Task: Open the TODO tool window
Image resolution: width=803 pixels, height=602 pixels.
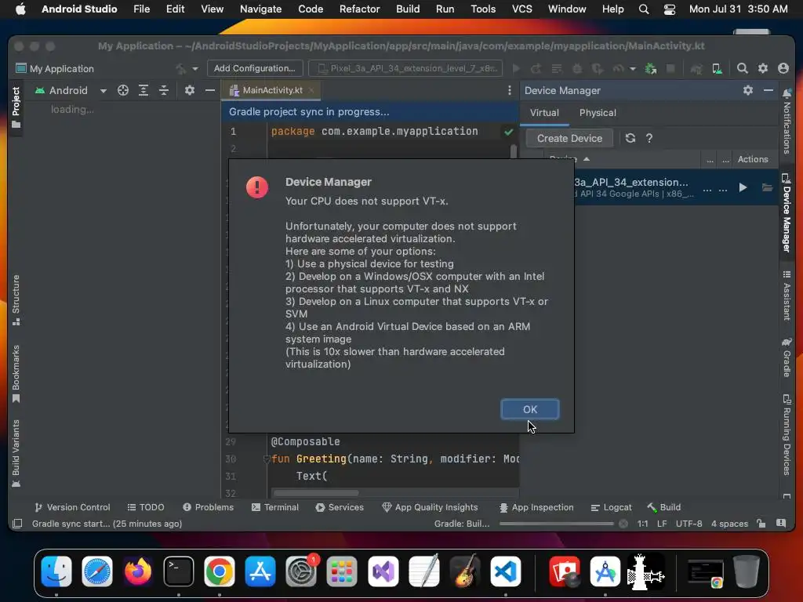Action: [146, 507]
